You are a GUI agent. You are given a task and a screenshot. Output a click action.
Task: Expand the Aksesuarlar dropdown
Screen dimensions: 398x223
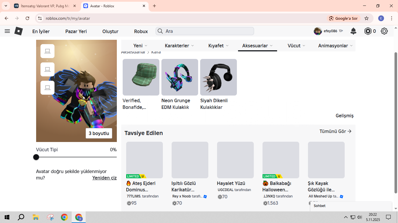(x=257, y=46)
